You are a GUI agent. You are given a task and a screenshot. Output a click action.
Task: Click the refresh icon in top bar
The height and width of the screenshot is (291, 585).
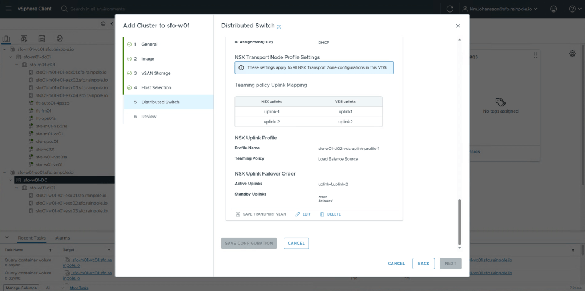tap(449, 9)
